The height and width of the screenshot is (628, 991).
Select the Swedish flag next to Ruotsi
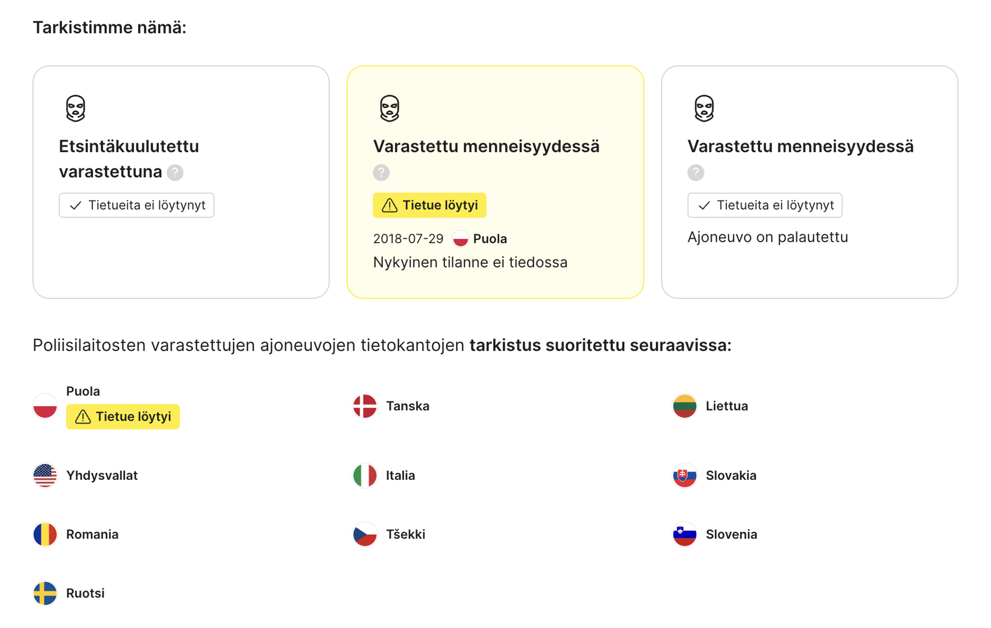click(x=45, y=593)
